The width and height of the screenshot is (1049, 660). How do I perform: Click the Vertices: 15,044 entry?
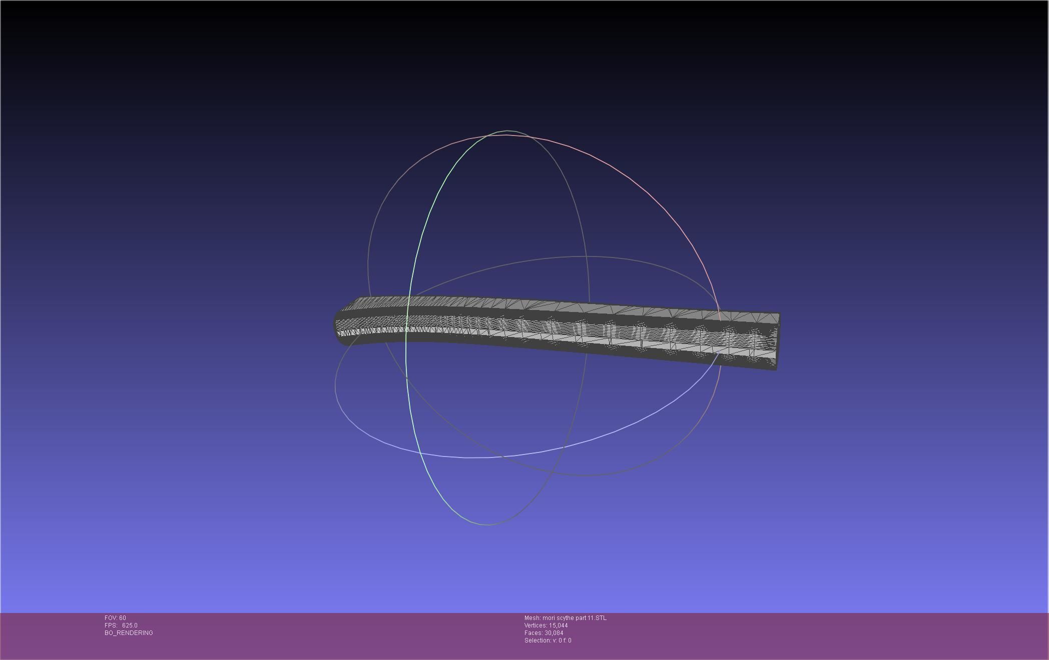coord(546,625)
